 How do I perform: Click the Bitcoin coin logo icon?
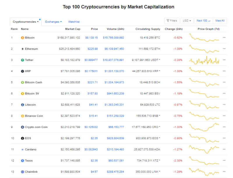(22, 38)
